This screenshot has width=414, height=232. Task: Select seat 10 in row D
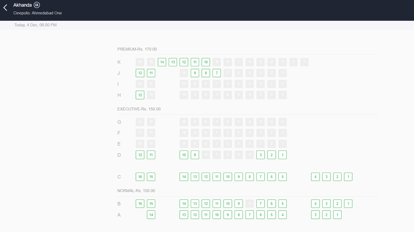click(x=184, y=155)
